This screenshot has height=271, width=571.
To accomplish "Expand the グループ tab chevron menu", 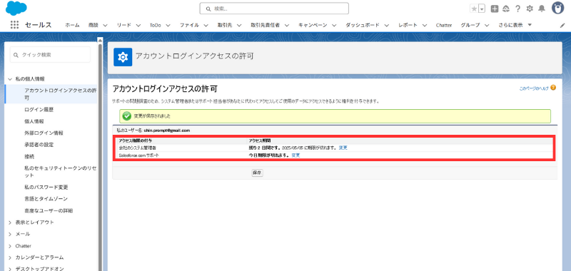I will (487, 26).
